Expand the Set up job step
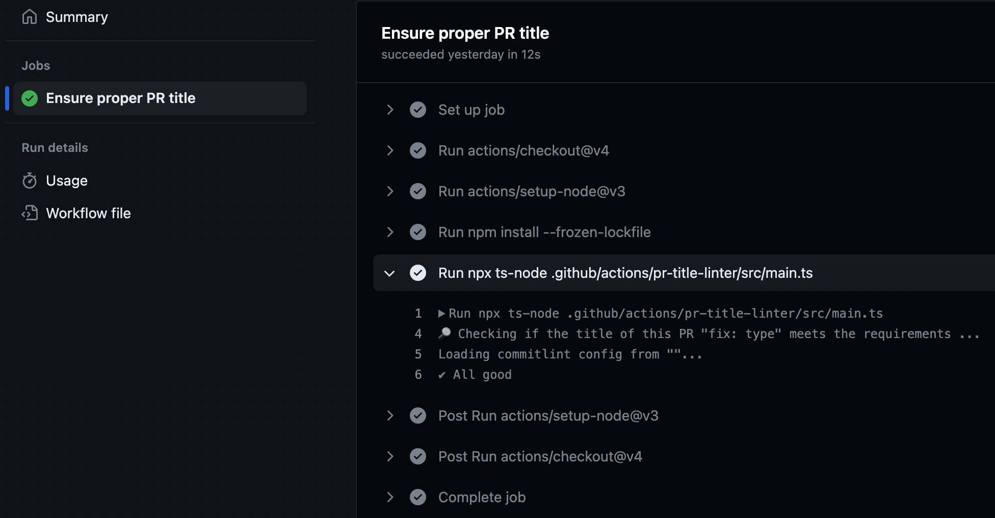This screenshot has height=518, width=995. click(390, 110)
